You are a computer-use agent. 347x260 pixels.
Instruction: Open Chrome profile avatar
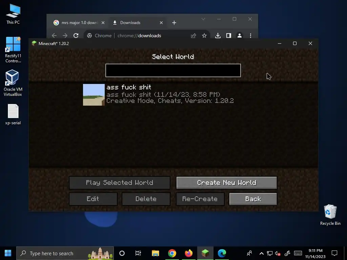240,36
